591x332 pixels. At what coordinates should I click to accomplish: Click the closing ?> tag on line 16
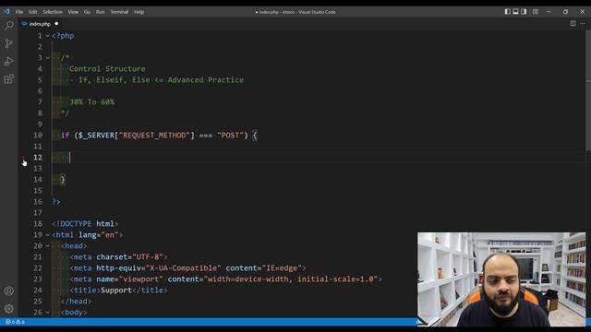tap(56, 202)
